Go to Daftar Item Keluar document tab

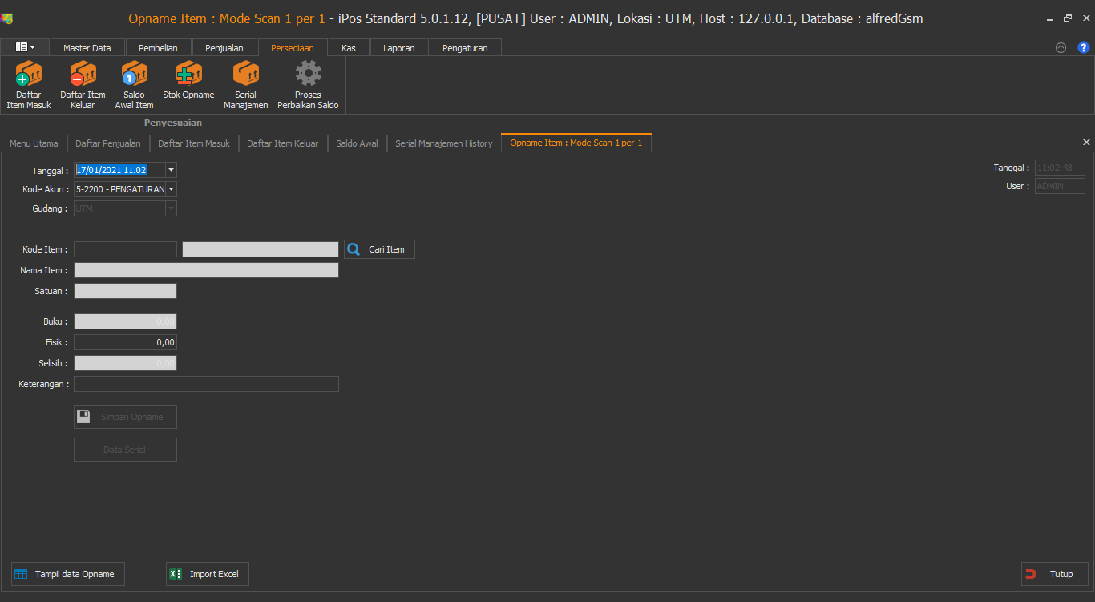[283, 143]
